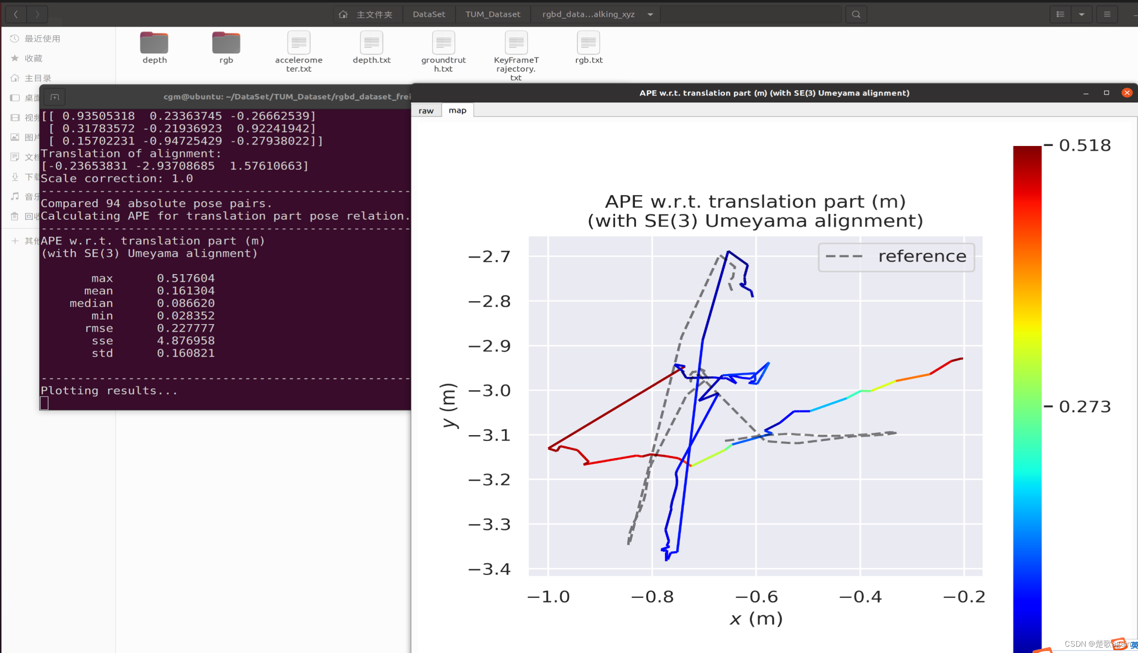
Task: Open the rgb.txt file icon
Action: point(588,44)
